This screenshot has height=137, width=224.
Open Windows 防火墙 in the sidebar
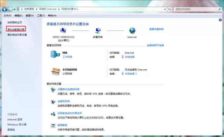[17, 125]
